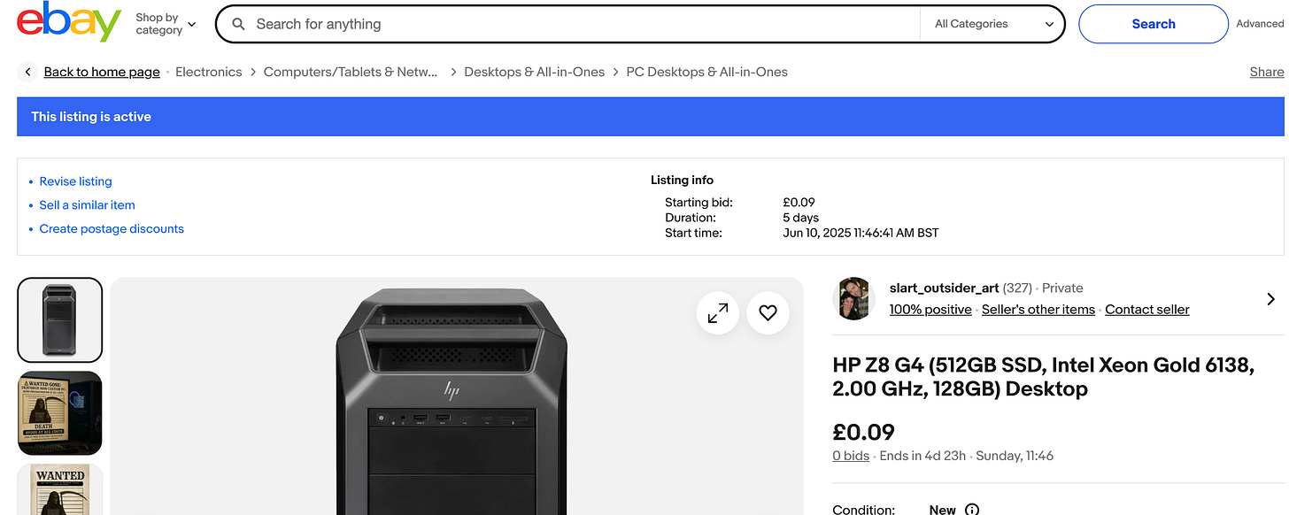
Task: Click 'Sell a similar item' link
Action: tap(87, 205)
